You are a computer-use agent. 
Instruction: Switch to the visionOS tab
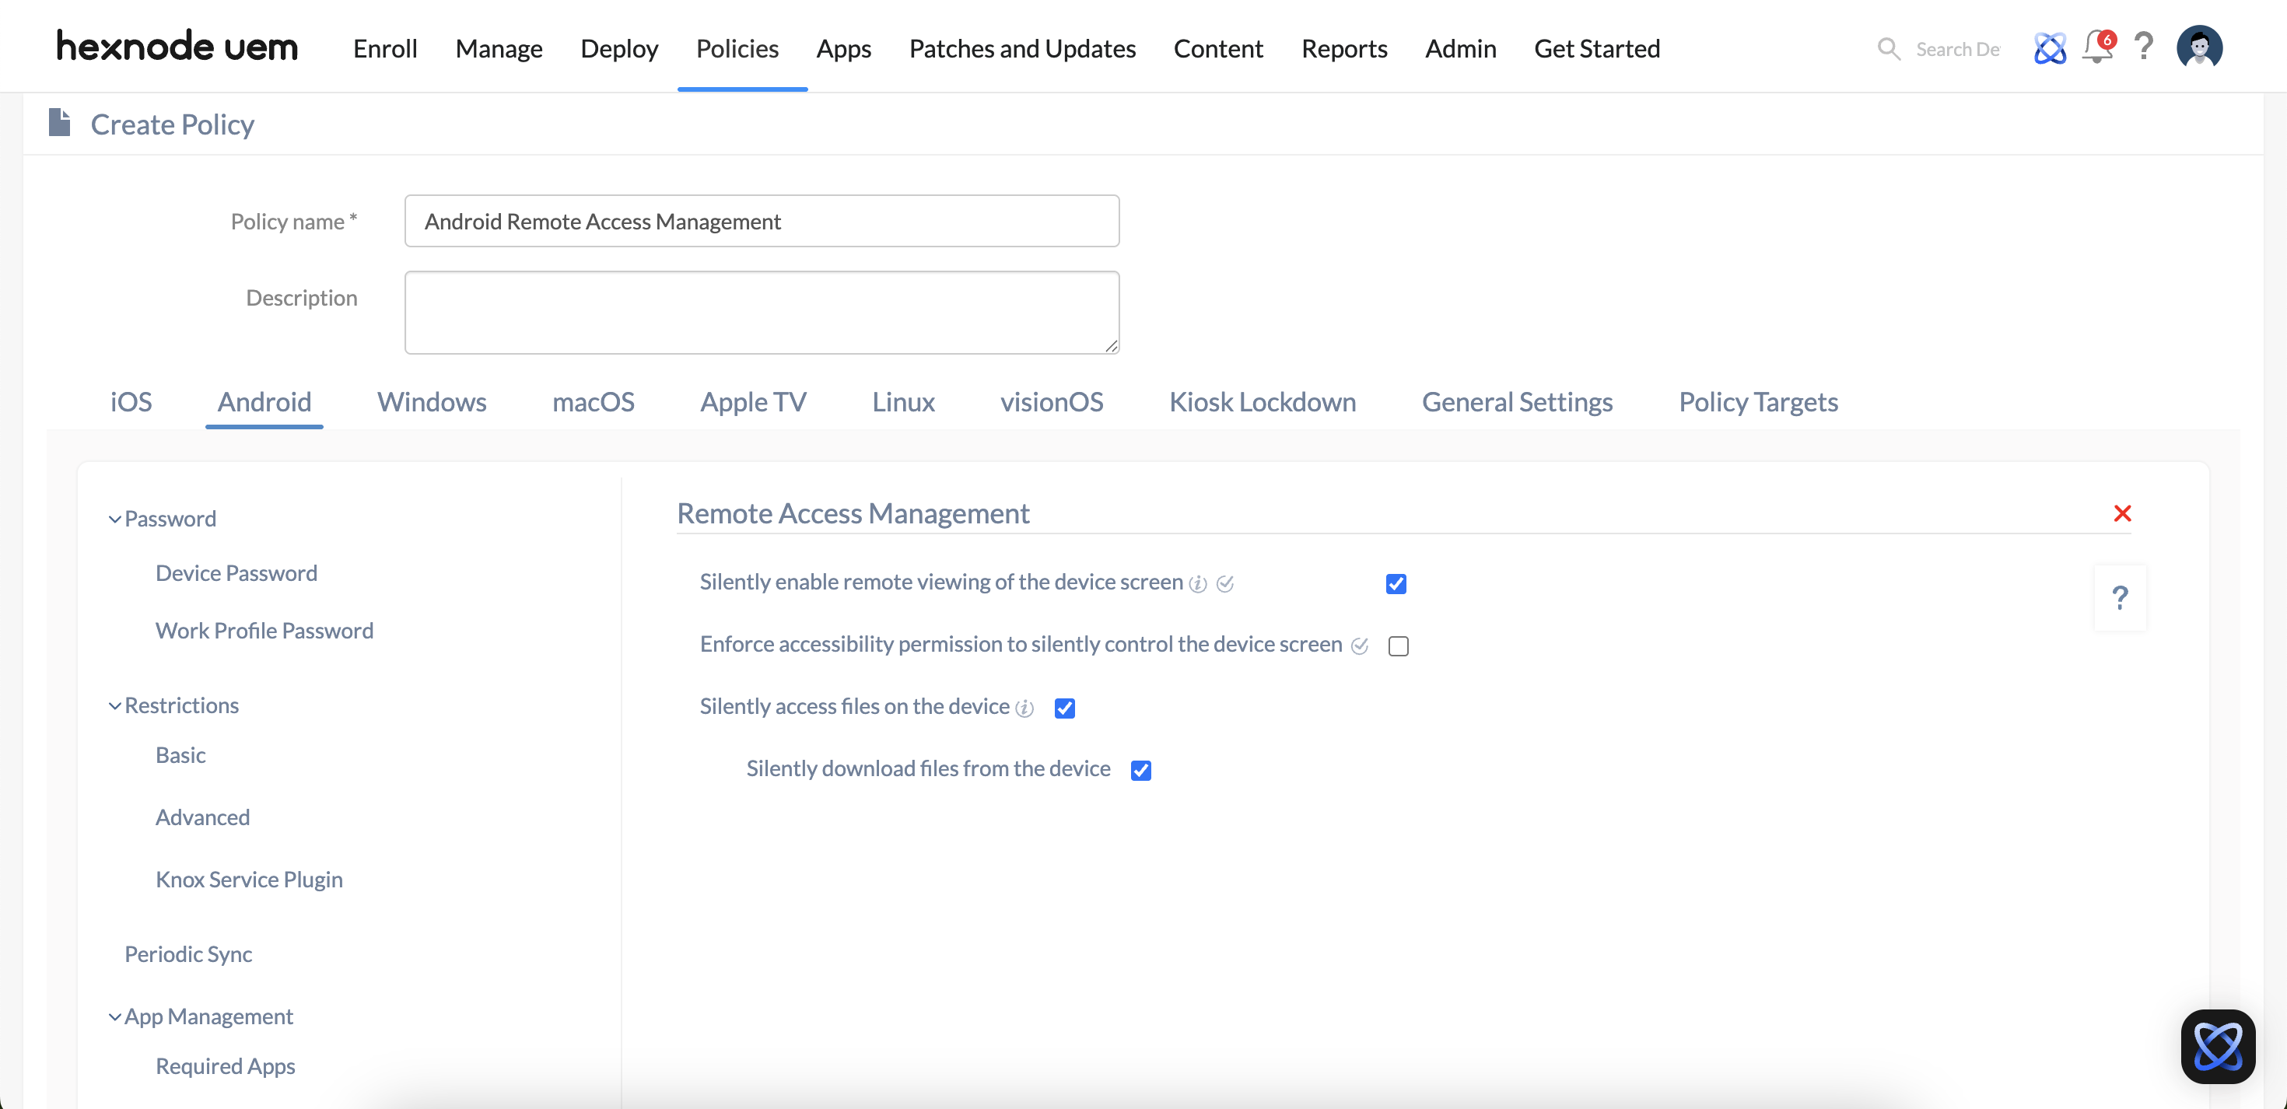coord(1051,401)
